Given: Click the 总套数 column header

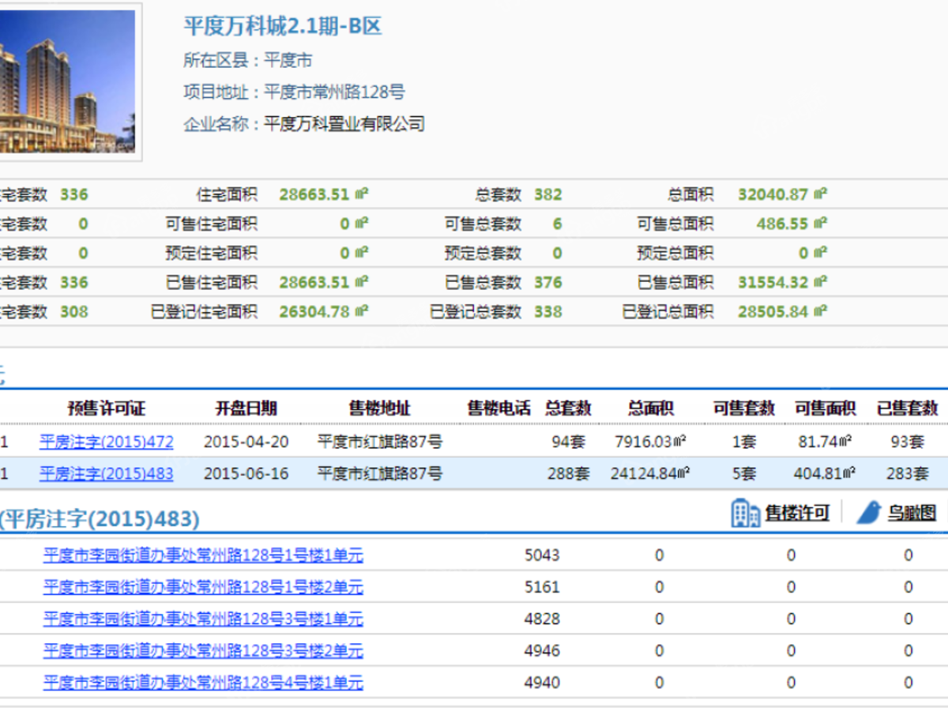Looking at the screenshot, I should [568, 408].
